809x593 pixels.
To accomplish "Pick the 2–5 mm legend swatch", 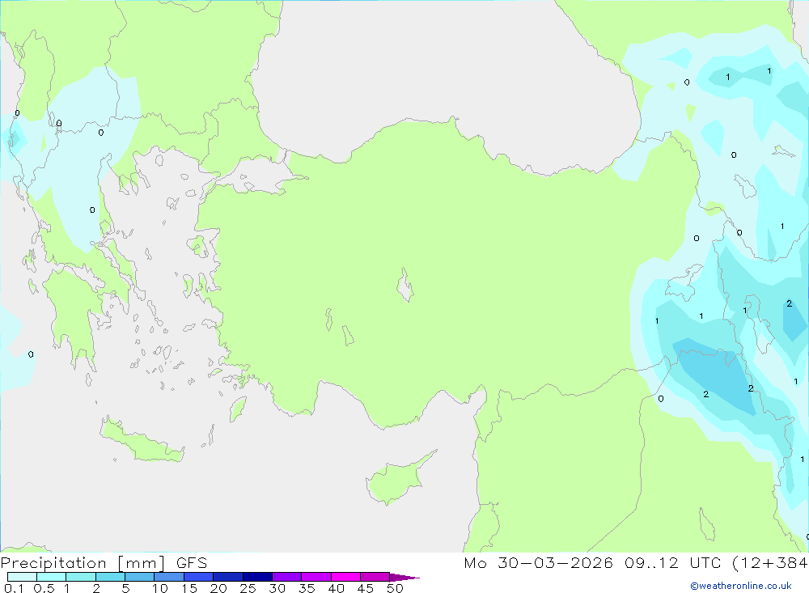I will (110, 577).
